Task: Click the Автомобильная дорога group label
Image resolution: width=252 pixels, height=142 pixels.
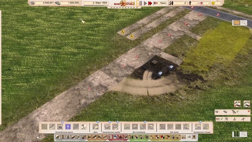Action: (64, 132)
